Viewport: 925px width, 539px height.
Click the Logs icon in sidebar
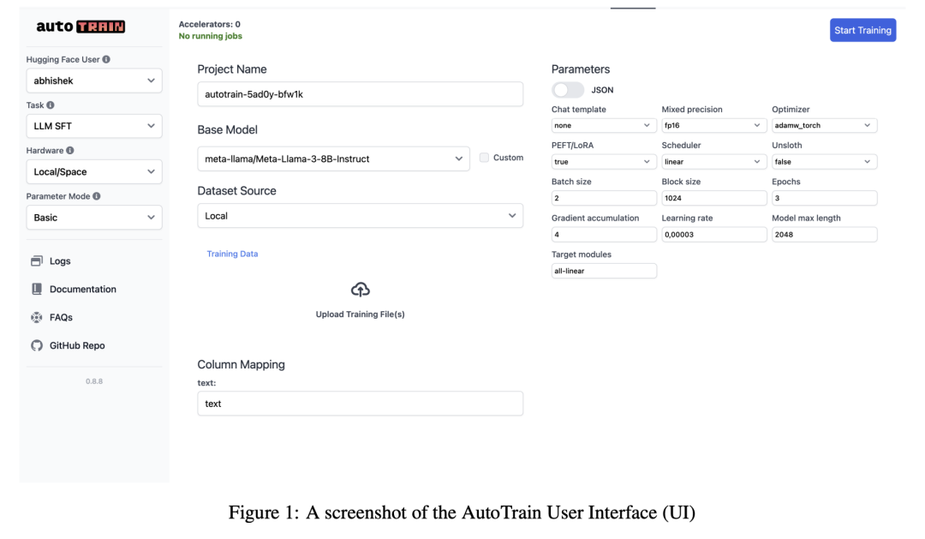tap(36, 261)
